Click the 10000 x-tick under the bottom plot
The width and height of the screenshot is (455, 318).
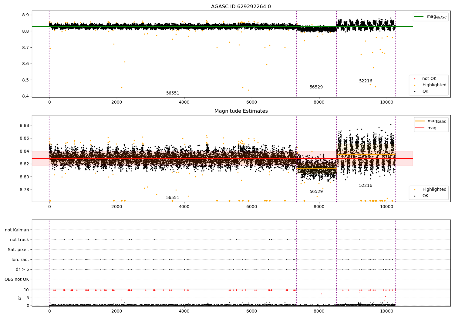click(x=387, y=311)
